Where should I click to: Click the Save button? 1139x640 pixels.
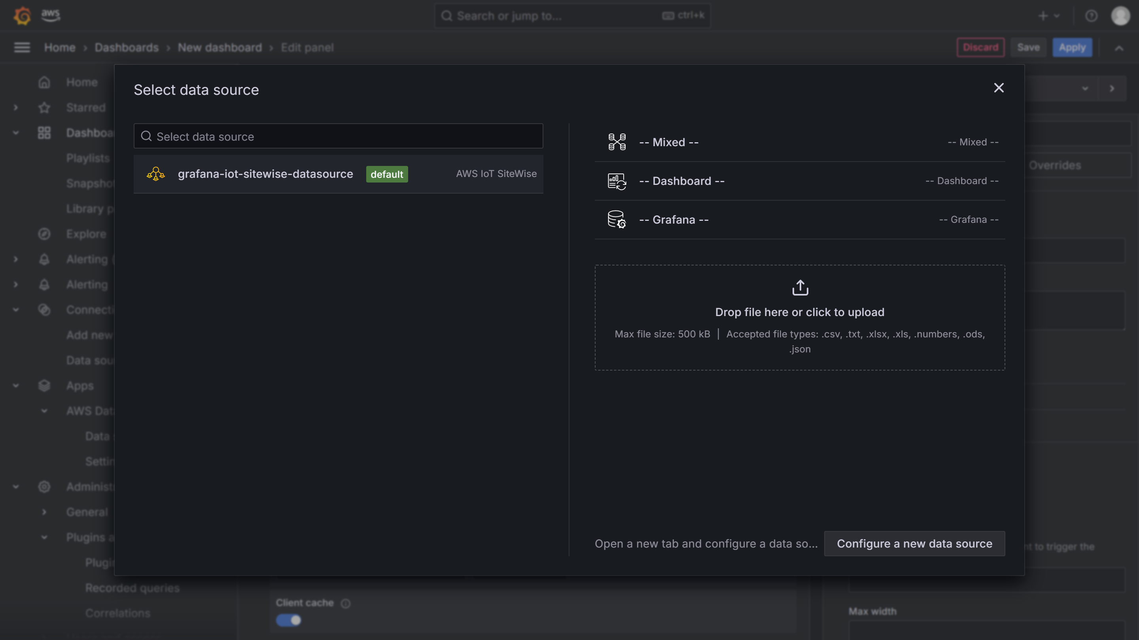1028,47
